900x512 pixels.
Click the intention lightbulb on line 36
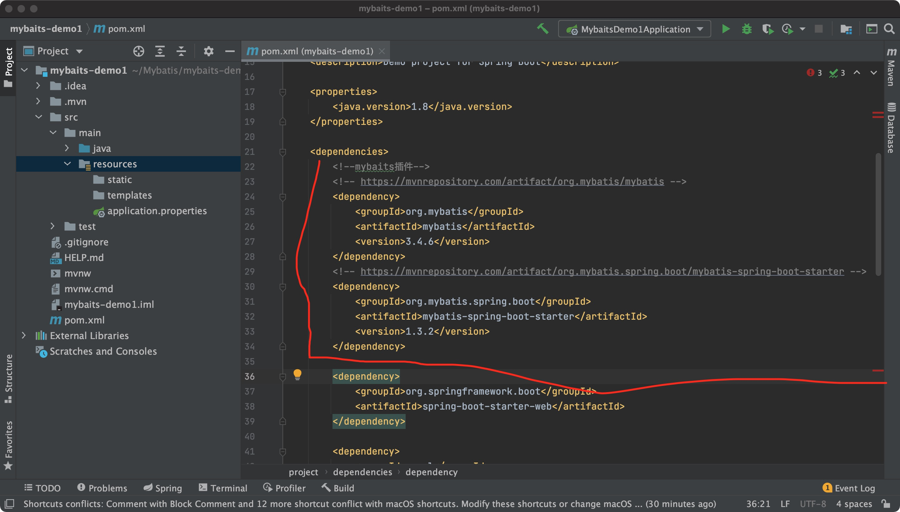[x=297, y=375]
